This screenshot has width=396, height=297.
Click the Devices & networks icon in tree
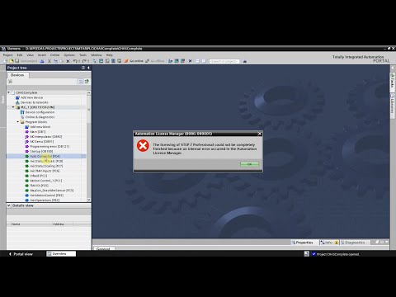[17, 102]
